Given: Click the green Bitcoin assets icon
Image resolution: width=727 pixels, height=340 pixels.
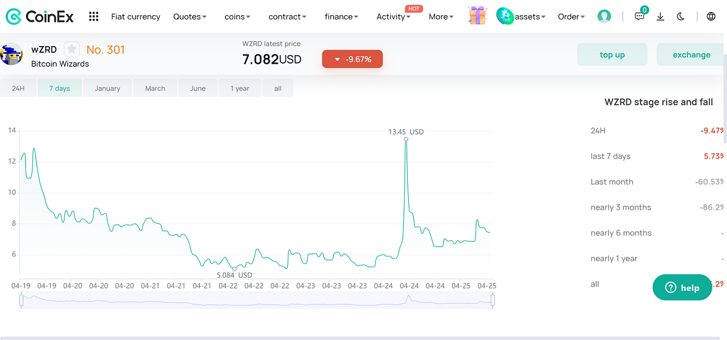Looking at the screenshot, I should tap(505, 16).
